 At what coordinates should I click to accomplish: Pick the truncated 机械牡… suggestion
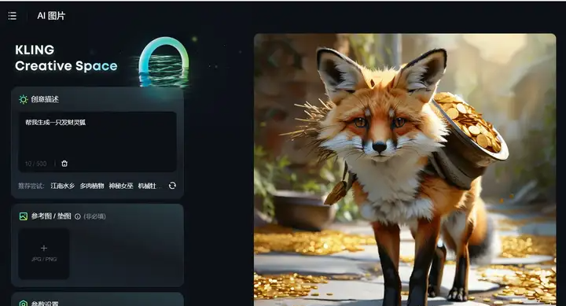[x=150, y=186]
